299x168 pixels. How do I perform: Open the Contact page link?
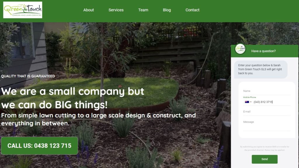pos(192,10)
